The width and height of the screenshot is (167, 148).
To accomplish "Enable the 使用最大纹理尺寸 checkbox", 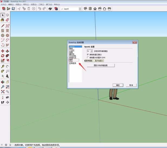I will 88,57.
